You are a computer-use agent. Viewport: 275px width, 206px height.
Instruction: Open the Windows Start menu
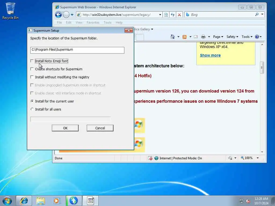pos(7,201)
